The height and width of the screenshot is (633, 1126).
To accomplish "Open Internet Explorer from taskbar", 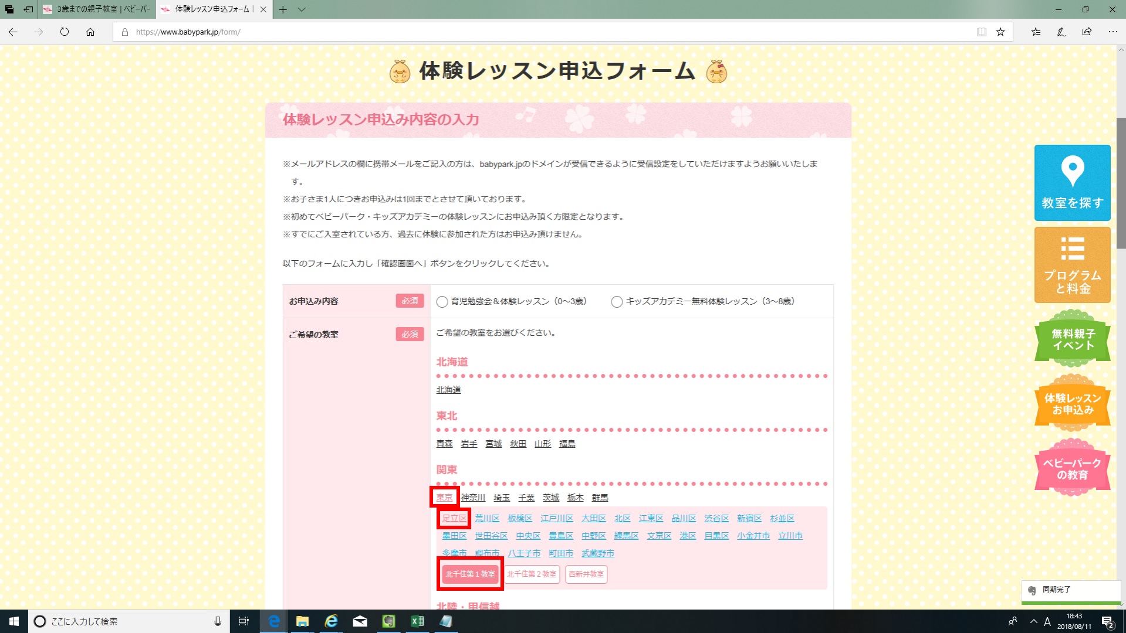I will click(x=331, y=621).
